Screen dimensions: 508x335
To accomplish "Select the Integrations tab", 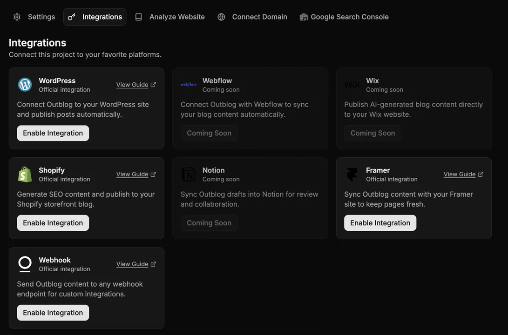I will click(95, 17).
